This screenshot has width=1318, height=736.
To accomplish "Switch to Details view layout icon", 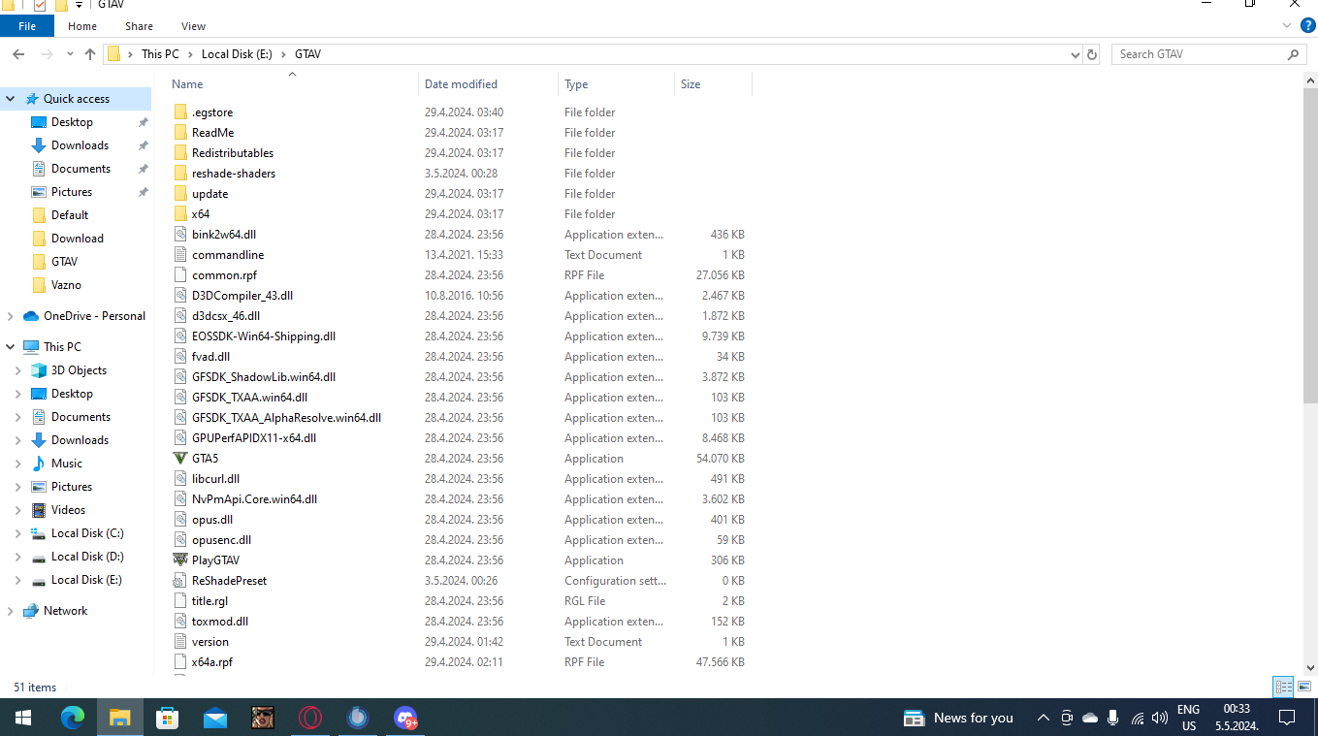I will coord(1284,687).
